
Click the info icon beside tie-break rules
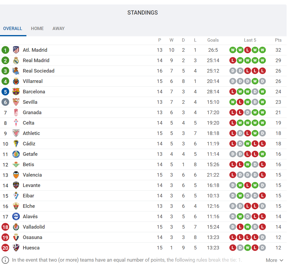tap(6, 260)
